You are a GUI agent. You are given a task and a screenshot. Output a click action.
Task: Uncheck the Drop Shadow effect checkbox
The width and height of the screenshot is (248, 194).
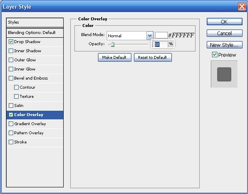click(11, 42)
